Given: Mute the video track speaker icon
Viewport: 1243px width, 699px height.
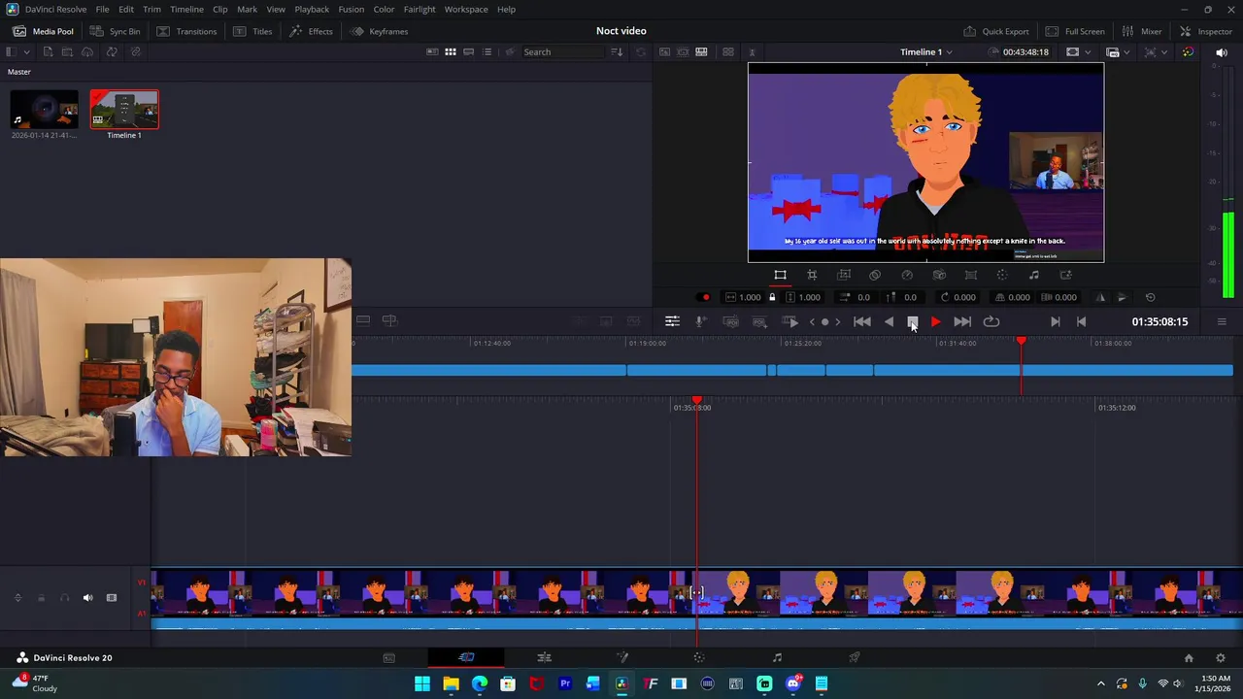Looking at the screenshot, I should (x=87, y=598).
